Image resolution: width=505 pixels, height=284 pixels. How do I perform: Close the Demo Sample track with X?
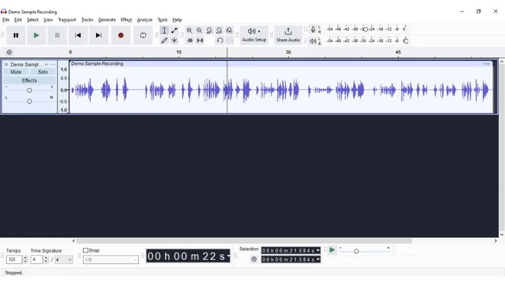[x=6, y=64]
